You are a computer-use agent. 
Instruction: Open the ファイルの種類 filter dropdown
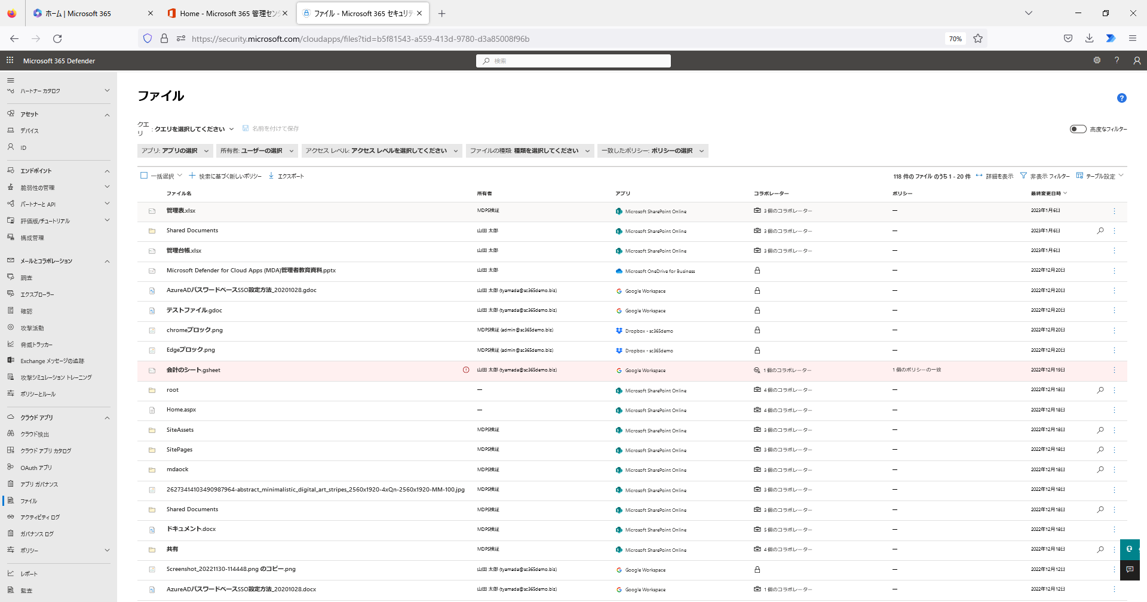(x=530, y=150)
